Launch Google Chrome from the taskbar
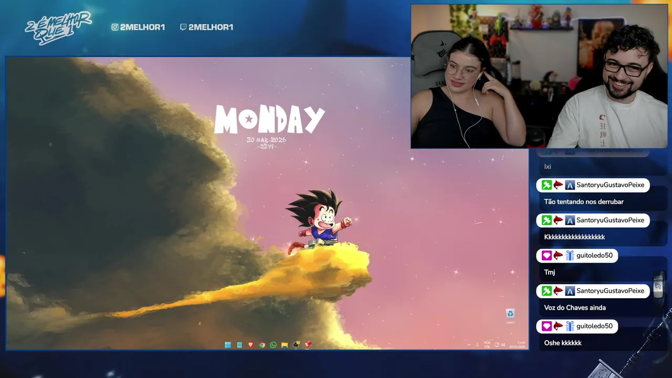The image size is (672, 378). coord(262,345)
